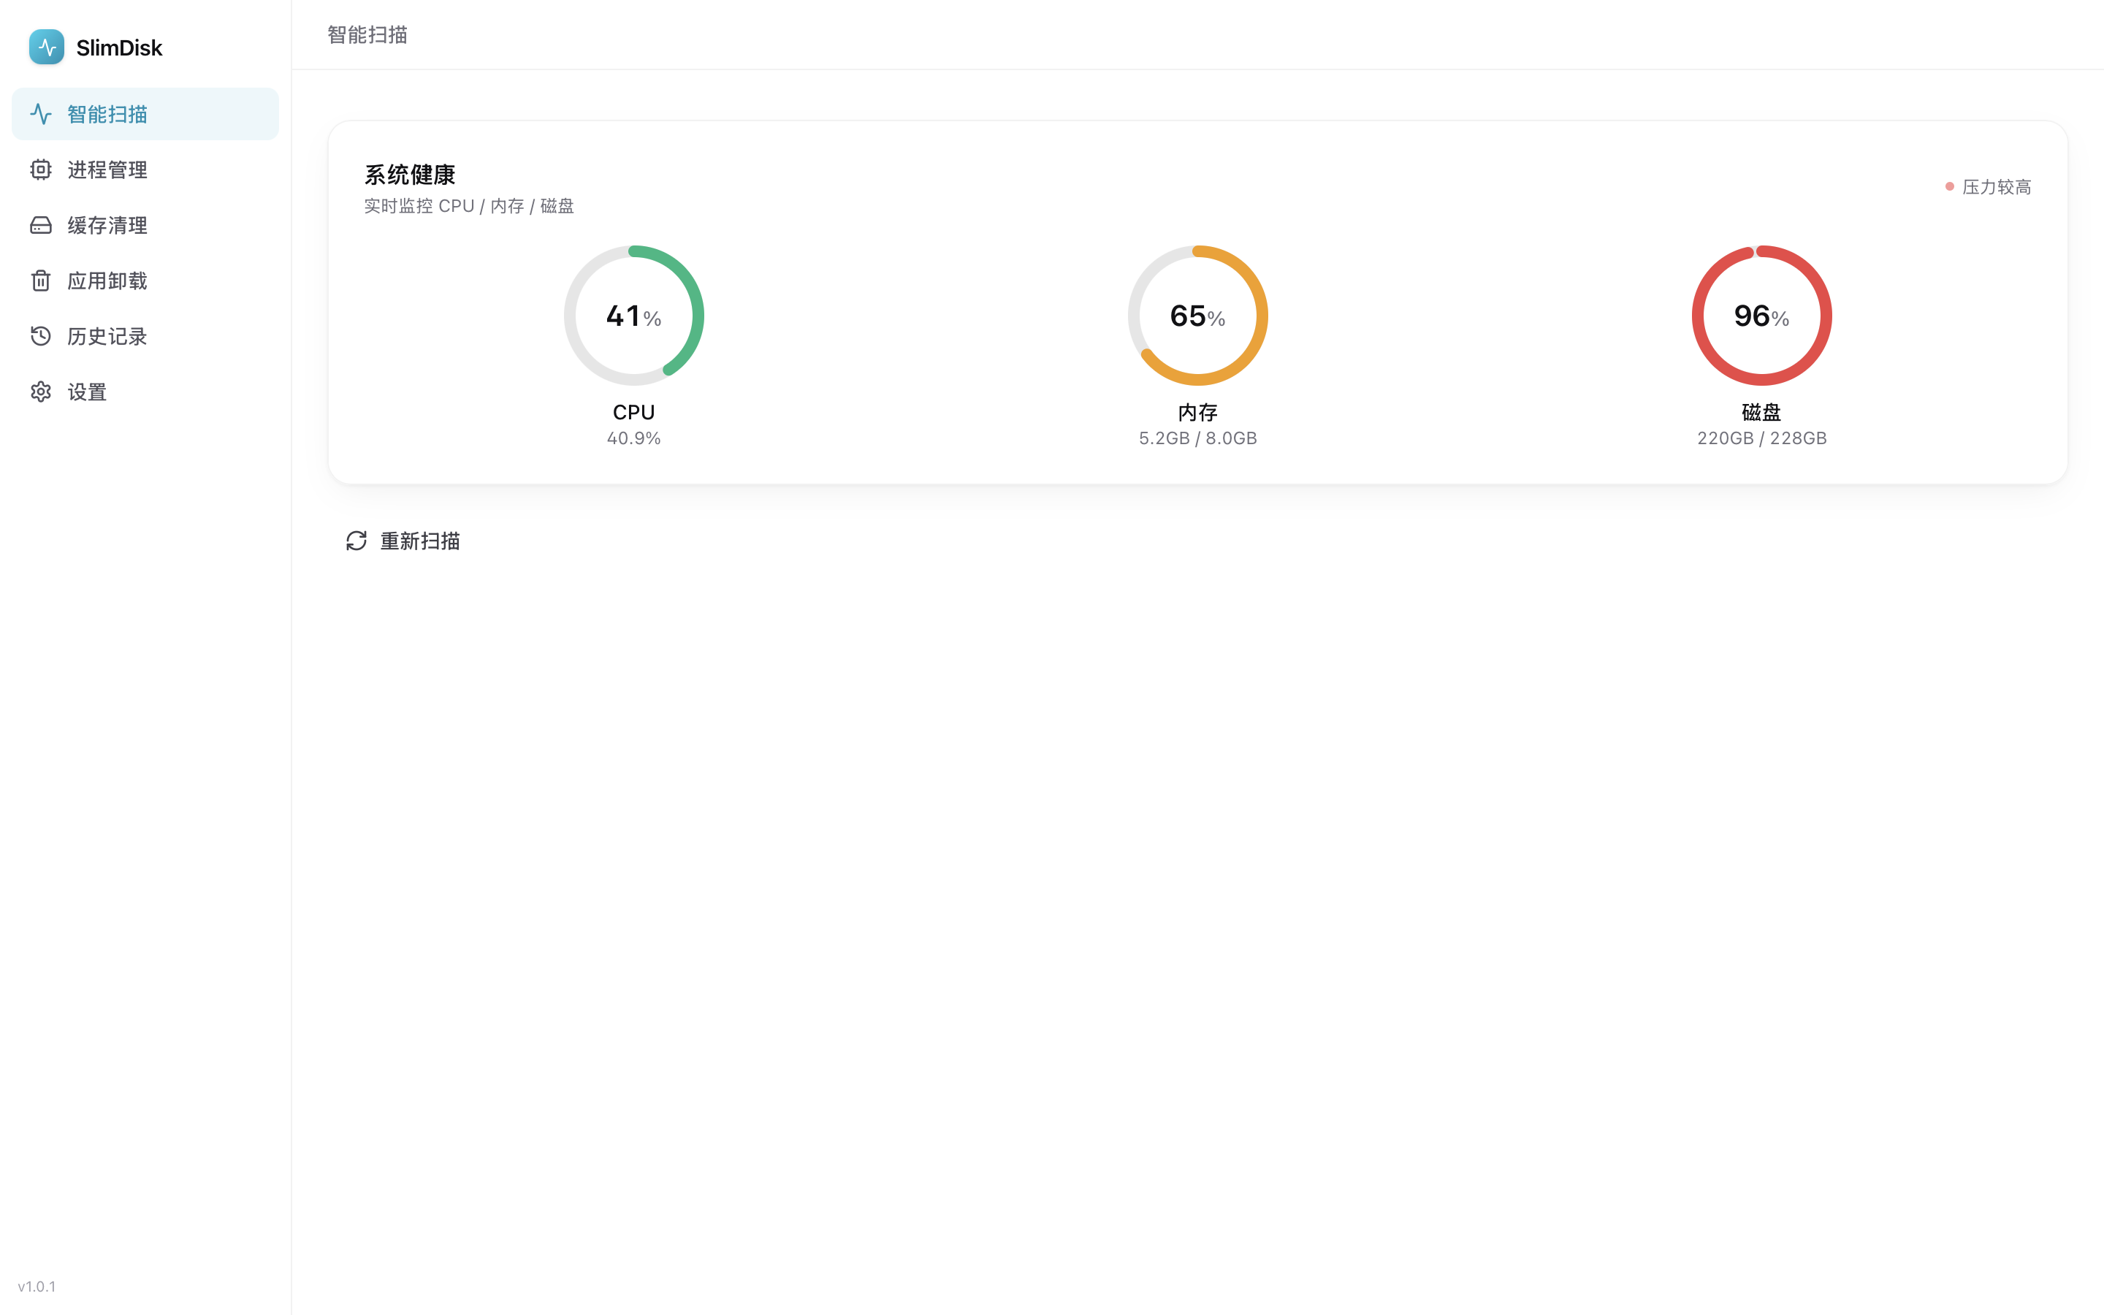The image size is (2104, 1315).
Task: Go to 缓存清理 page
Action: click(145, 225)
